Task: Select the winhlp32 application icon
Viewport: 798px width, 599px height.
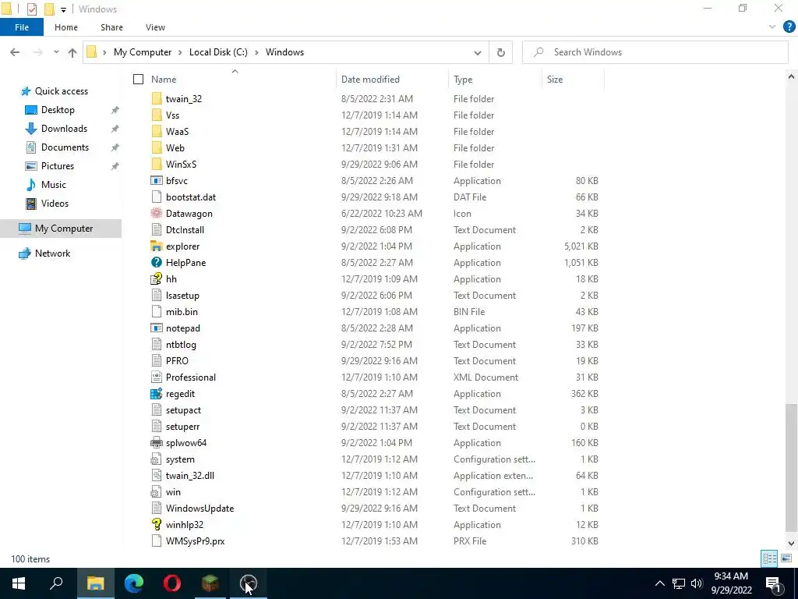Action: [x=157, y=525]
